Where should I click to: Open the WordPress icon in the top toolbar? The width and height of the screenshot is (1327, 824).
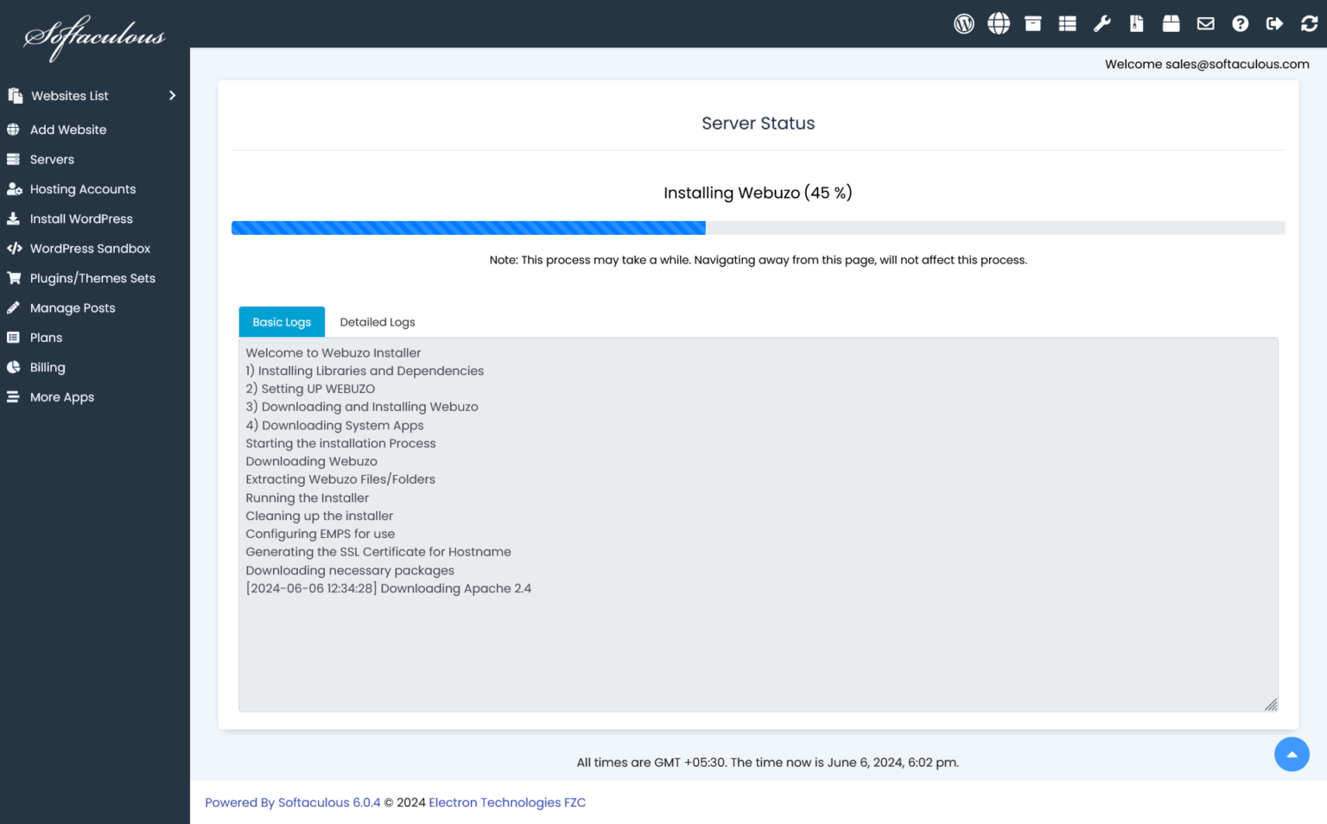(964, 23)
